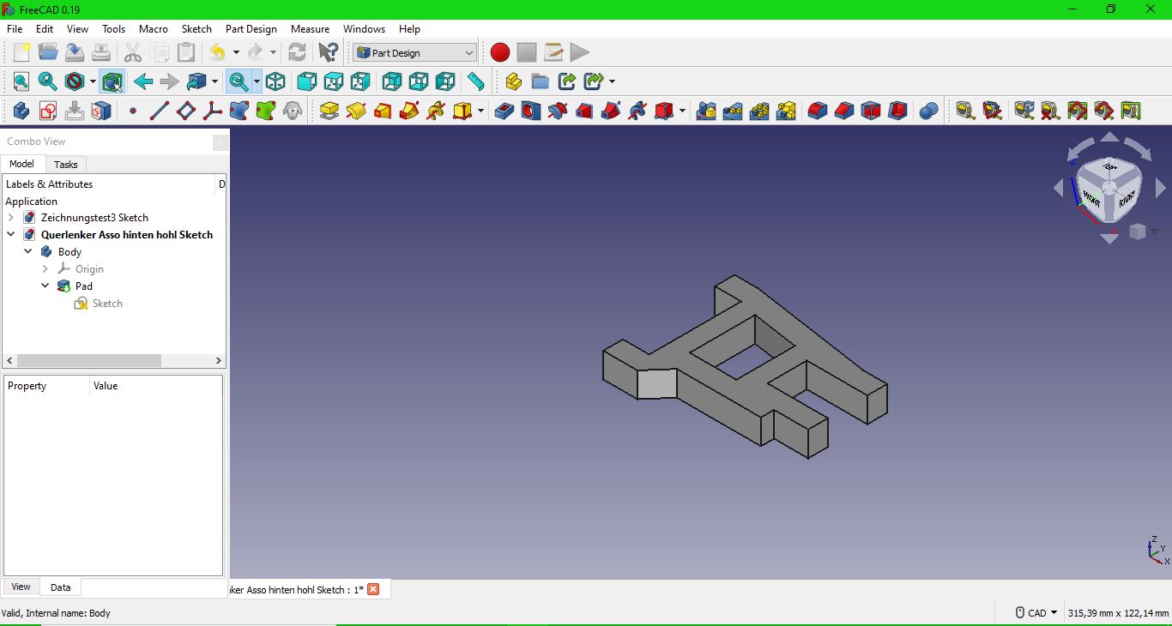Image resolution: width=1172 pixels, height=626 pixels.
Task: Save the active document
Action: (75, 52)
